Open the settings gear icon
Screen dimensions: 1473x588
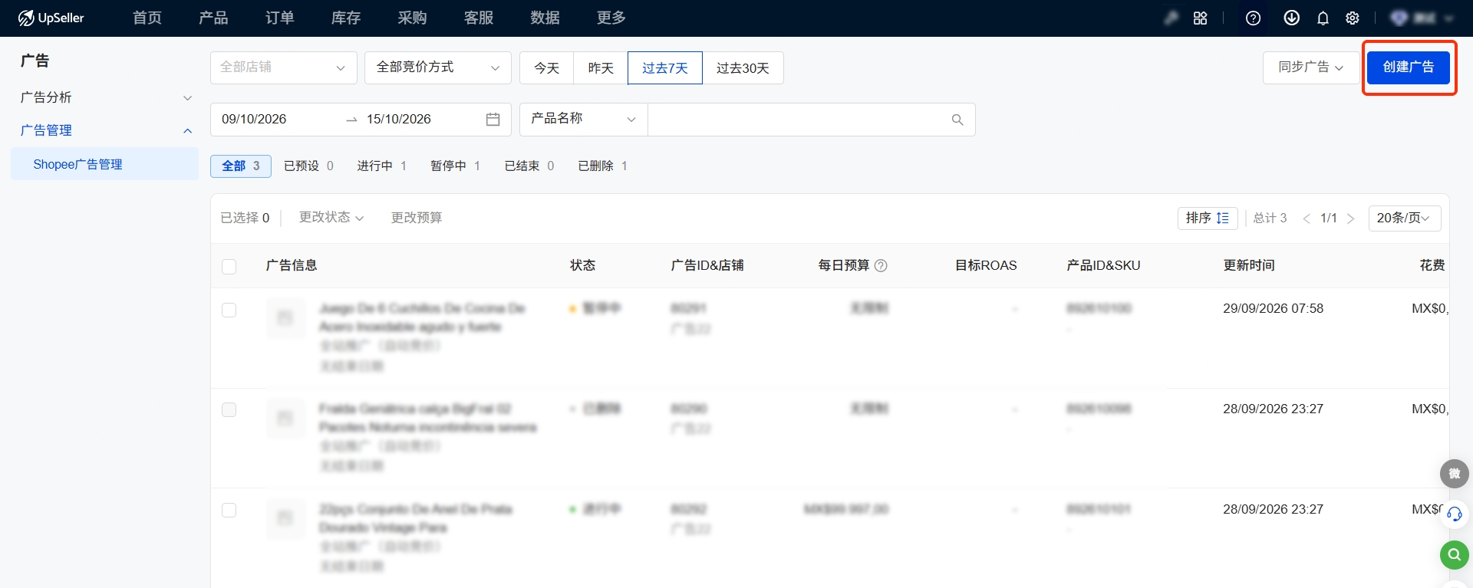(x=1353, y=18)
